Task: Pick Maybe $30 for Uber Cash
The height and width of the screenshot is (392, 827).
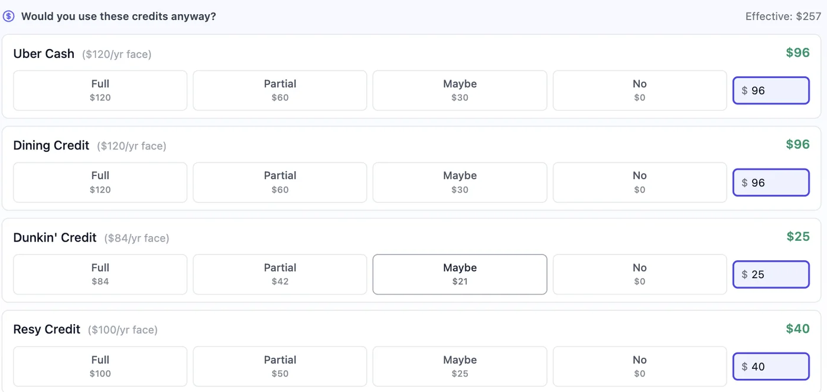Action: (x=460, y=90)
